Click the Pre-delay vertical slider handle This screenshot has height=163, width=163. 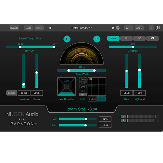(x=24, y=84)
